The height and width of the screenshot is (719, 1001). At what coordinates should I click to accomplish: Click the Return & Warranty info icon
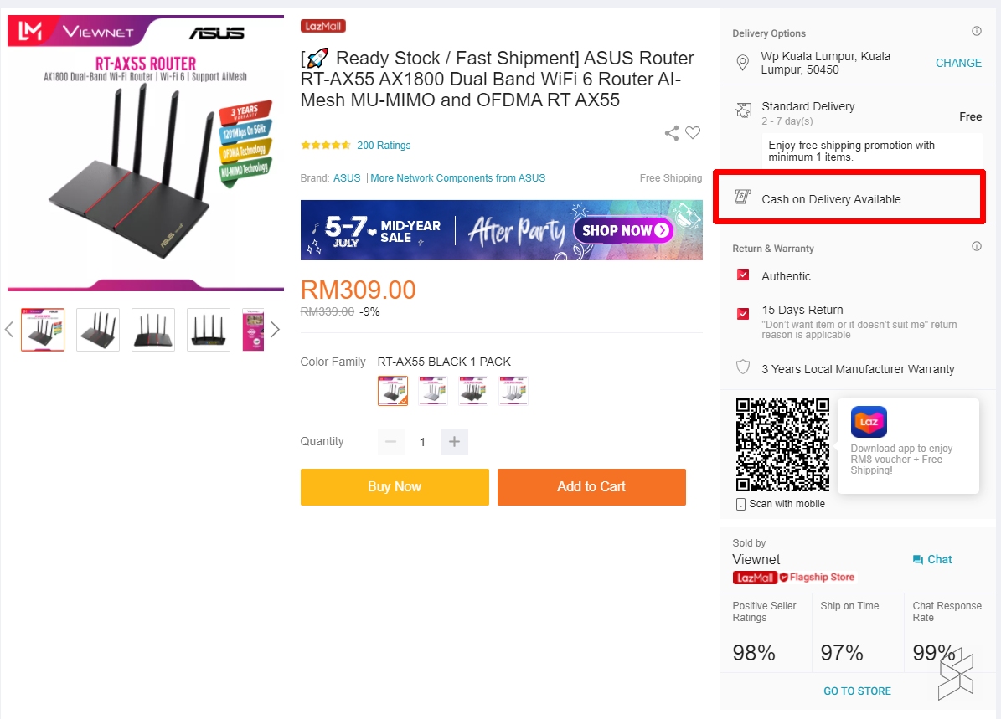[x=976, y=246]
